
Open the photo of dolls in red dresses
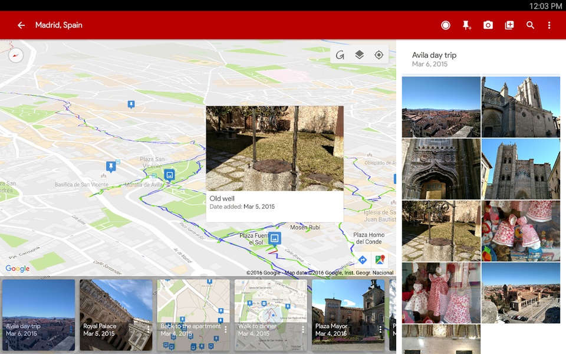(521, 231)
